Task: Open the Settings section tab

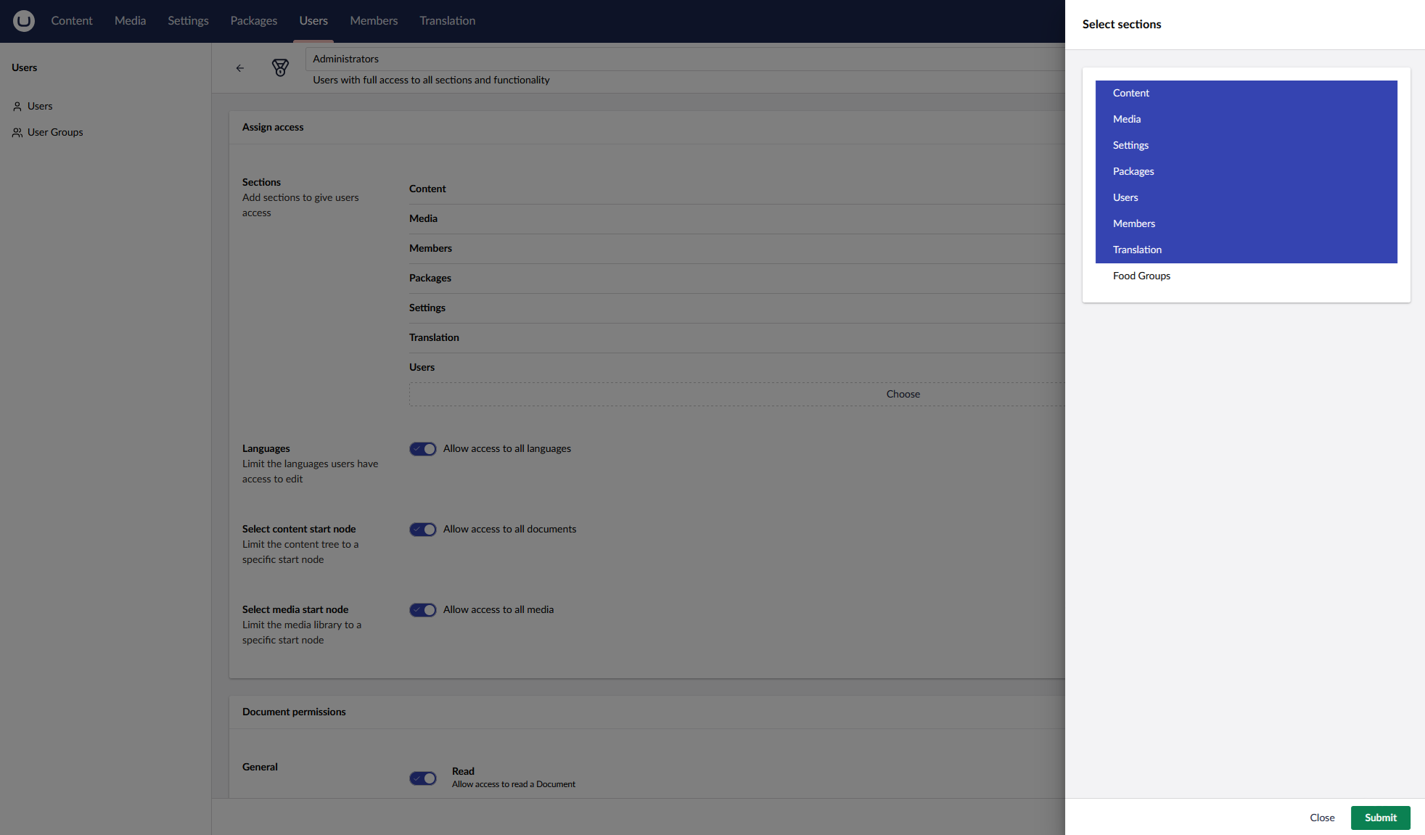Action: click(189, 21)
